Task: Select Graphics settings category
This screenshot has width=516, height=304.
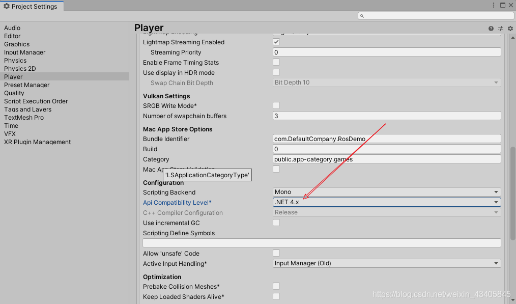Action: point(17,44)
